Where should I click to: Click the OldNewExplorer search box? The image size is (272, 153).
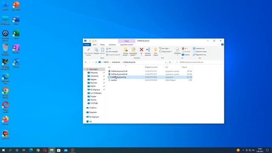(198, 62)
